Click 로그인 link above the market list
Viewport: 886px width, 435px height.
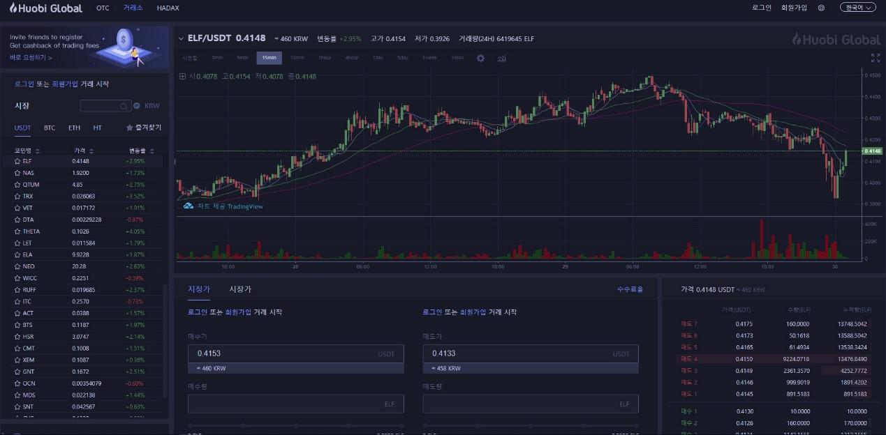[24, 84]
